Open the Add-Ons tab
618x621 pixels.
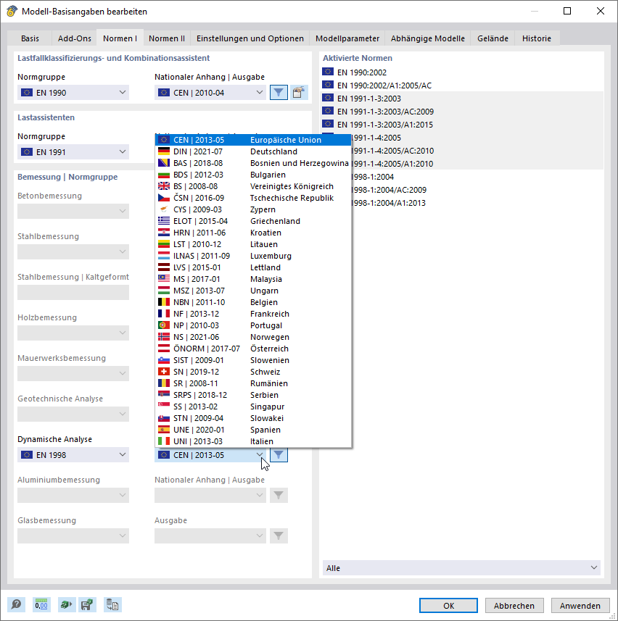click(75, 38)
